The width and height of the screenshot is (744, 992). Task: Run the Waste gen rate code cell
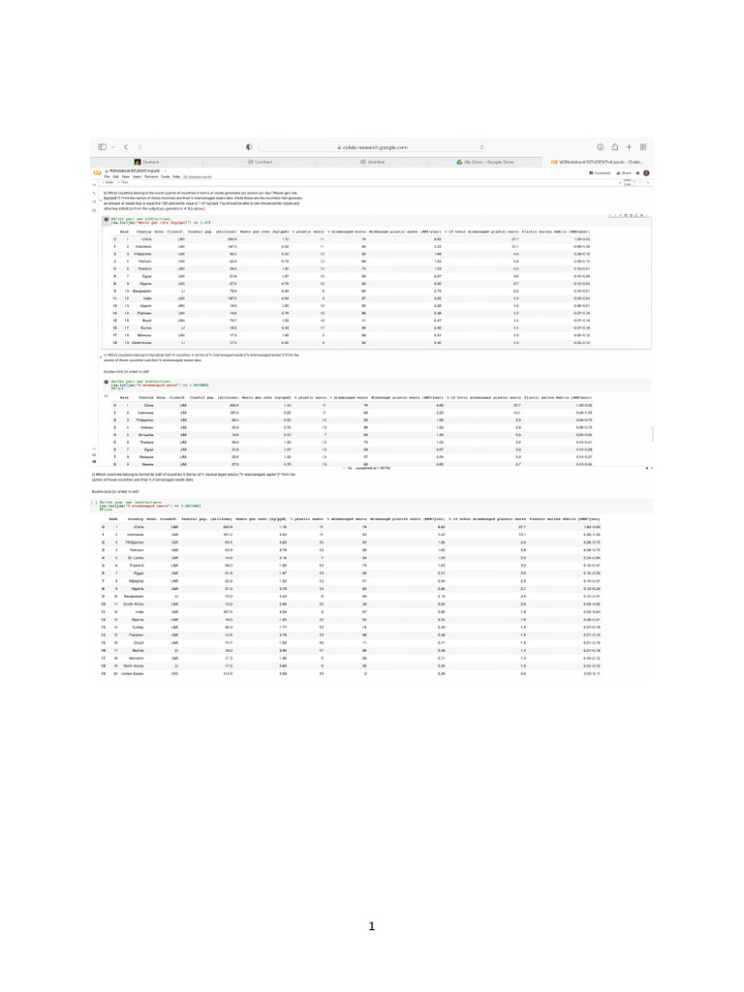tap(107, 220)
